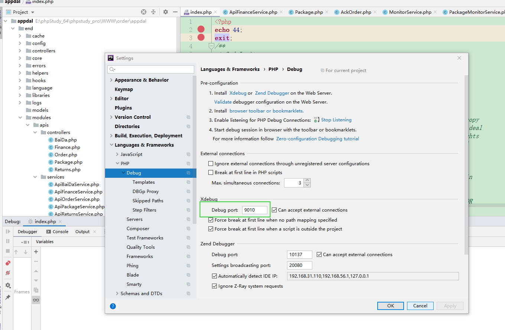The height and width of the screenshot is (330, 505).
Task: Open Xdebug installation link
Action: pos(238,93)
